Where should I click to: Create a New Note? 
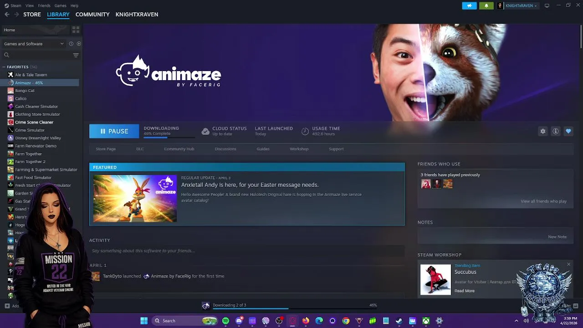coord(557,237)
